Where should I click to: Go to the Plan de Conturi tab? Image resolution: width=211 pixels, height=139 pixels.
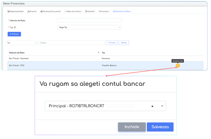coord(73,12)
